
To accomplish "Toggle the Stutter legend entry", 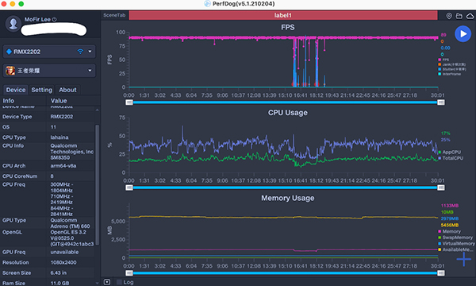I will tap(451, 69).
